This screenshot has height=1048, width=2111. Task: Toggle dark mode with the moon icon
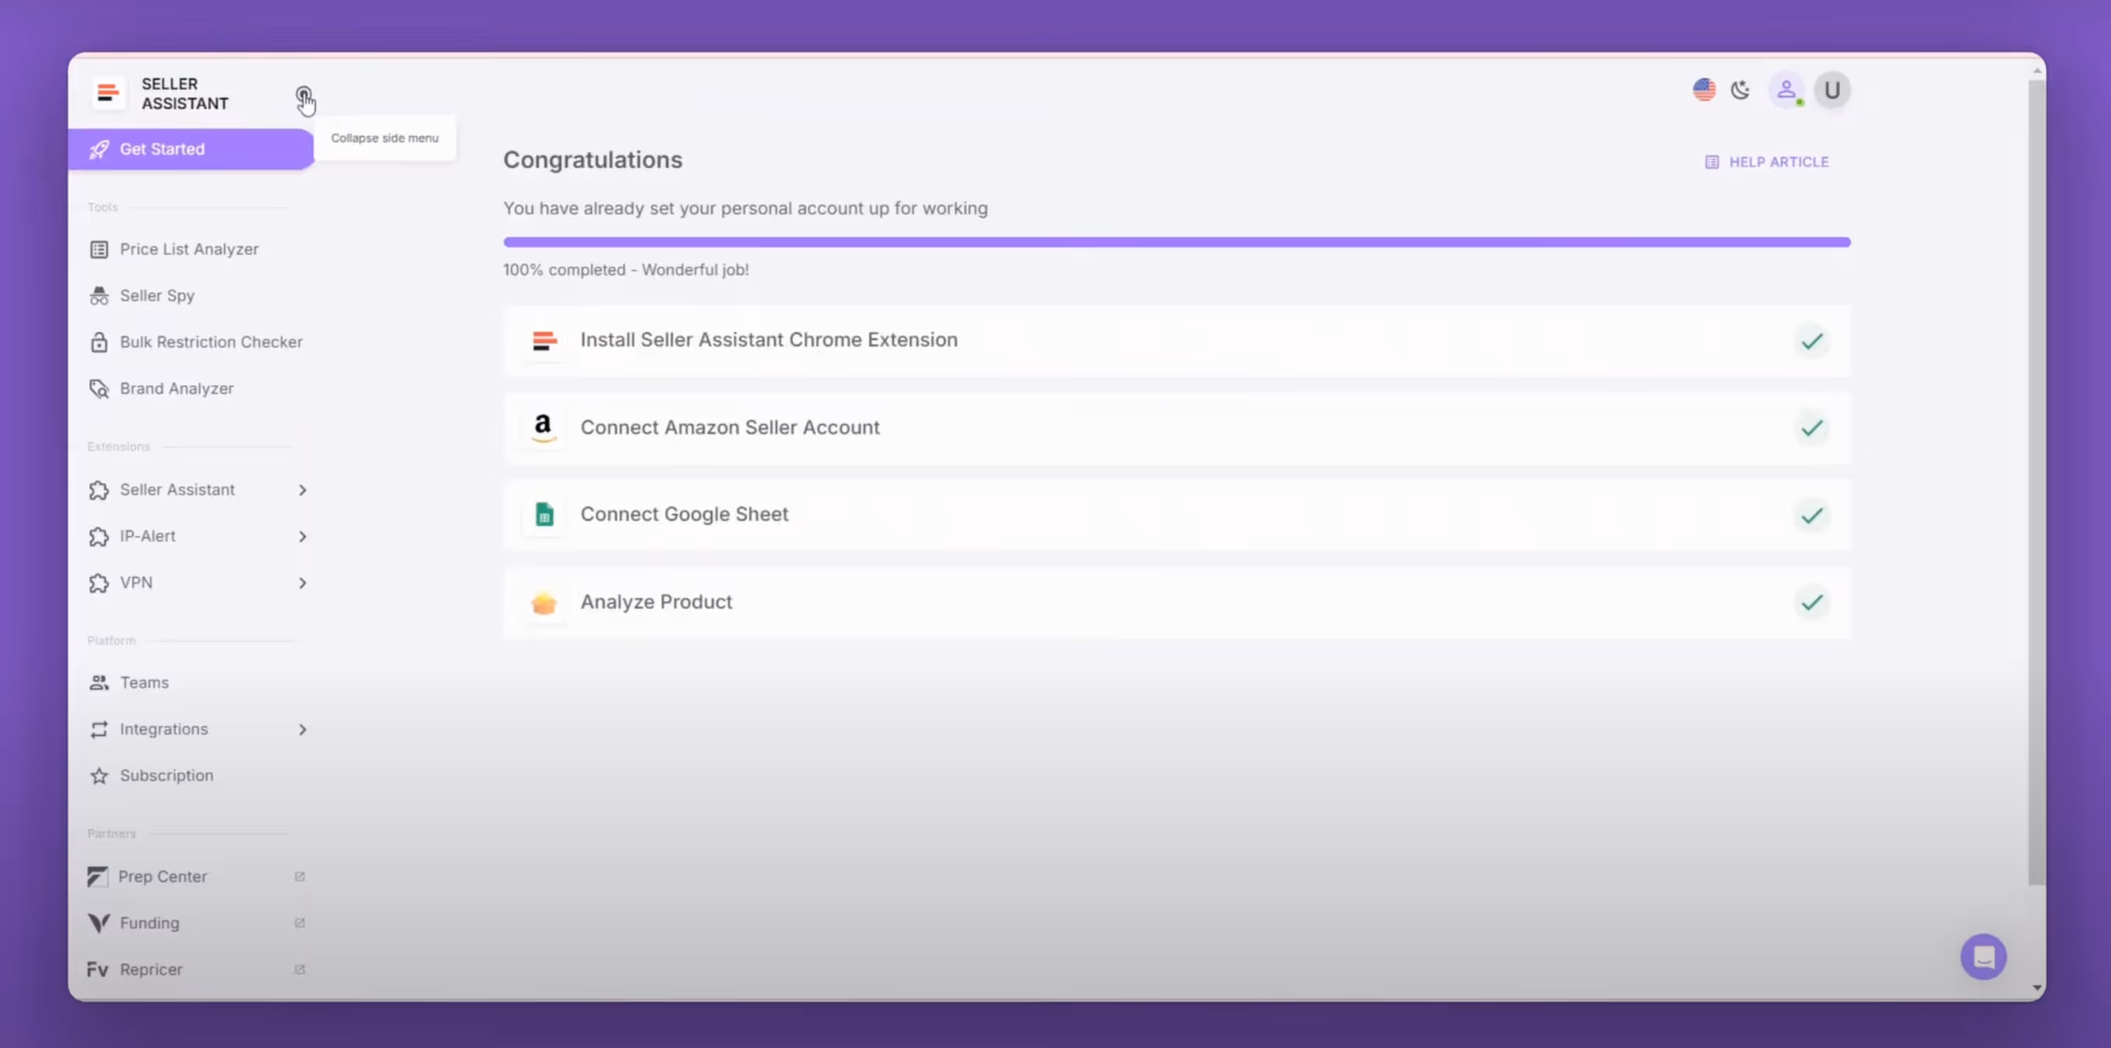coord(1740,89)
